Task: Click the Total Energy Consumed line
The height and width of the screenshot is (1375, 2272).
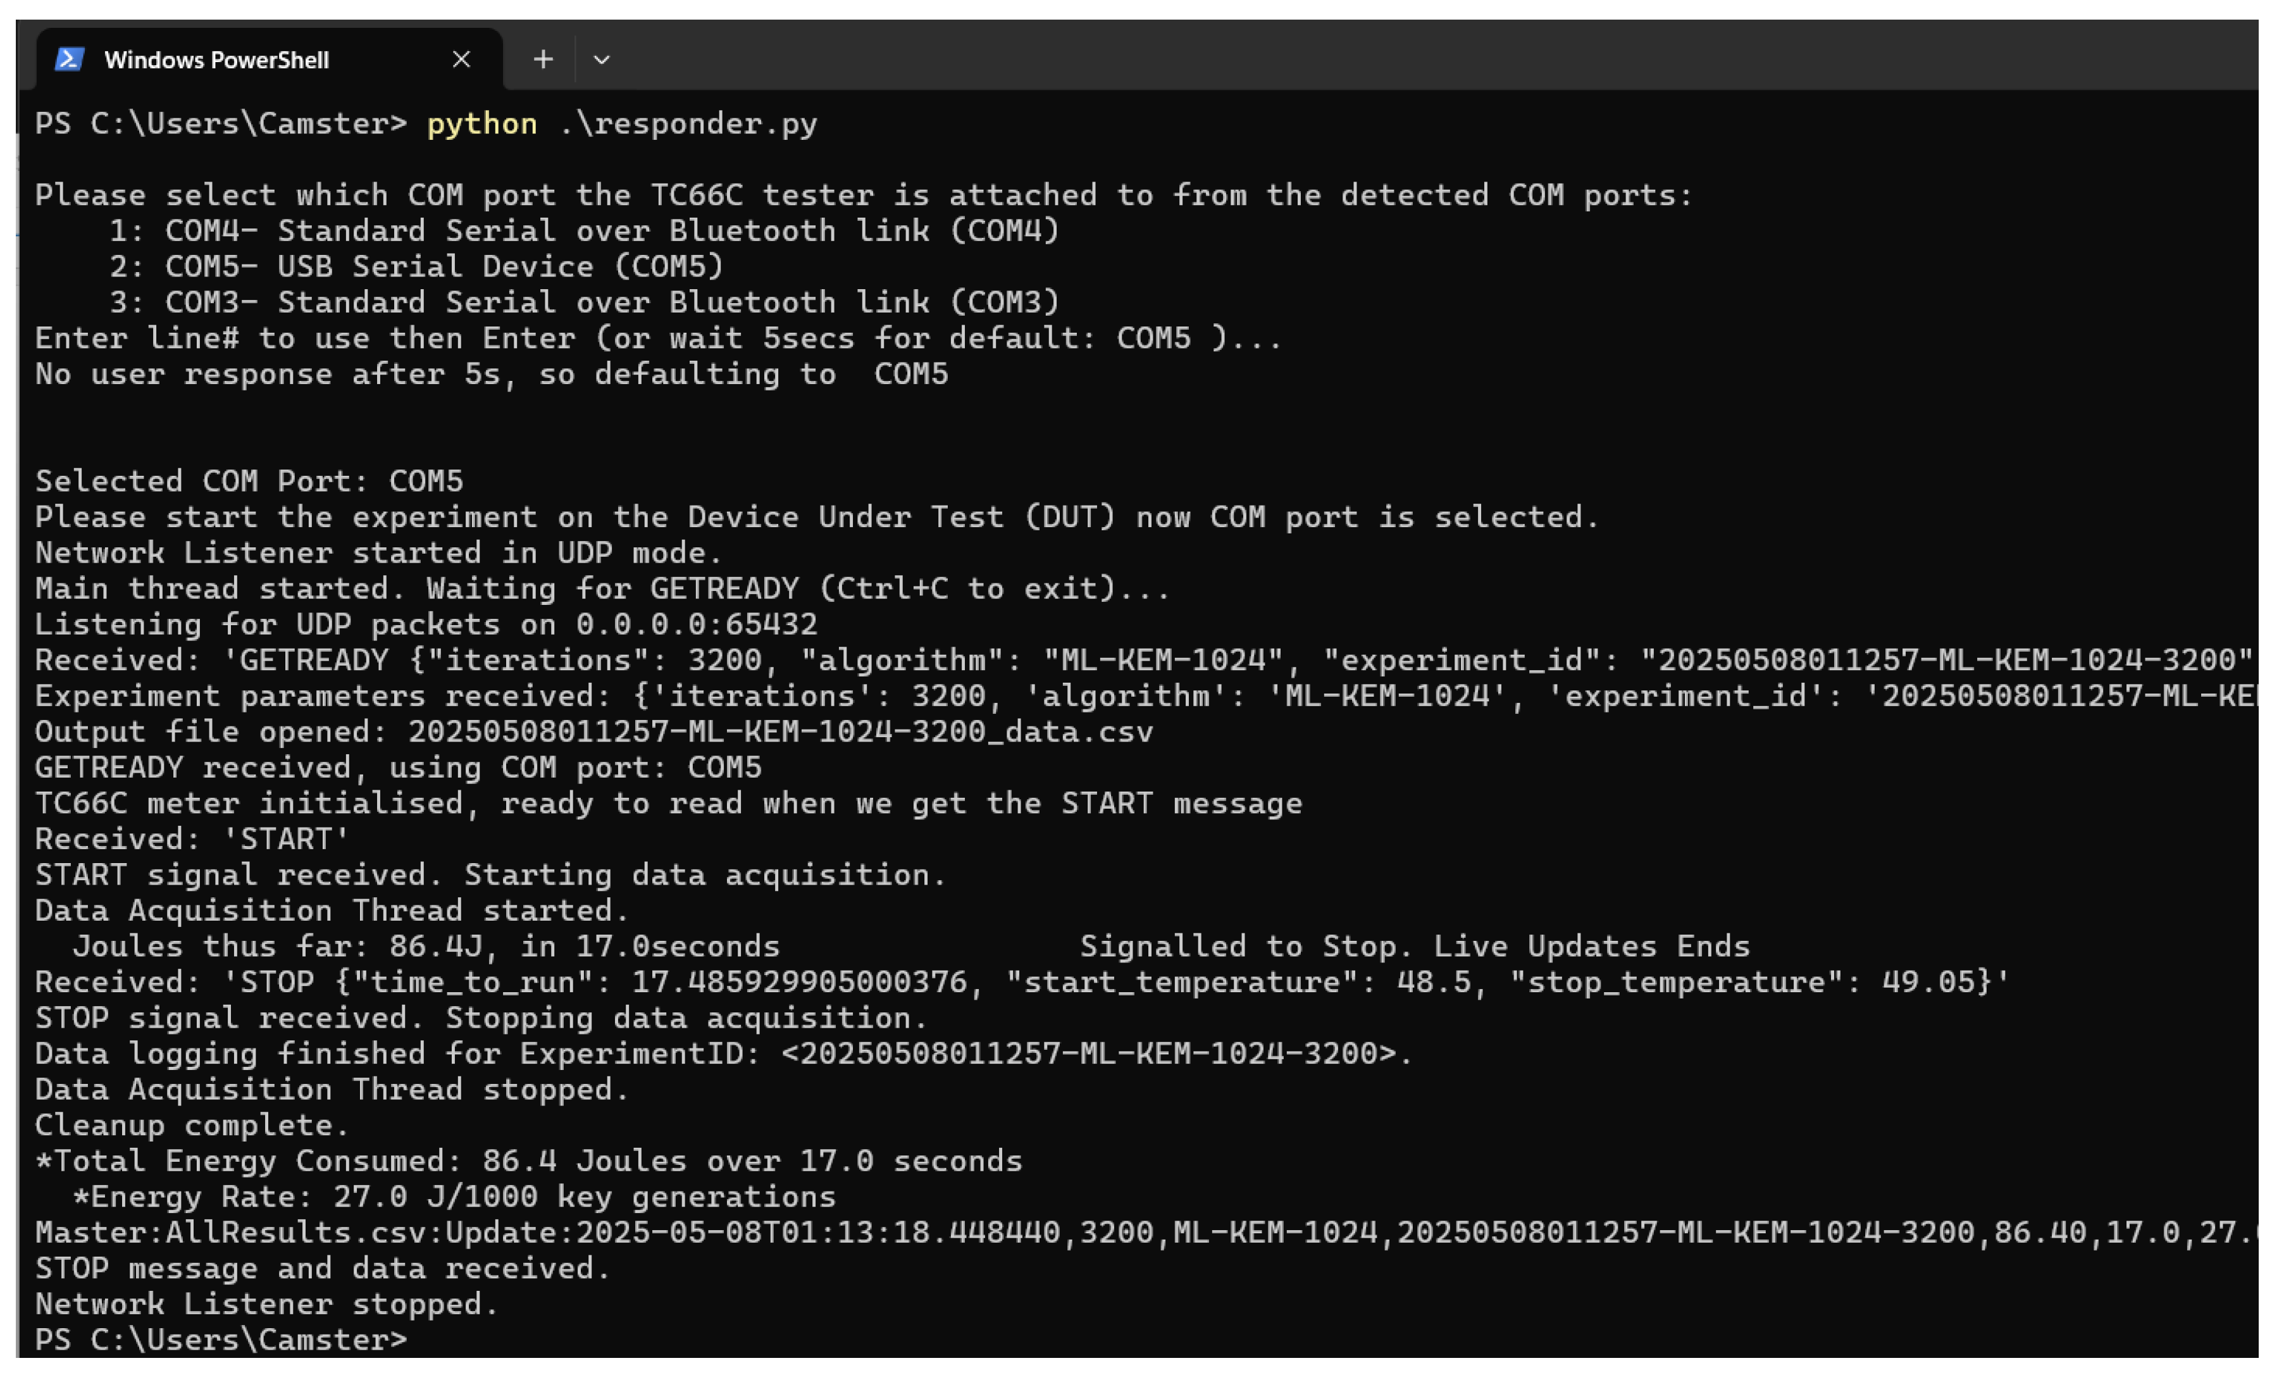Action: coord(530,1161)
